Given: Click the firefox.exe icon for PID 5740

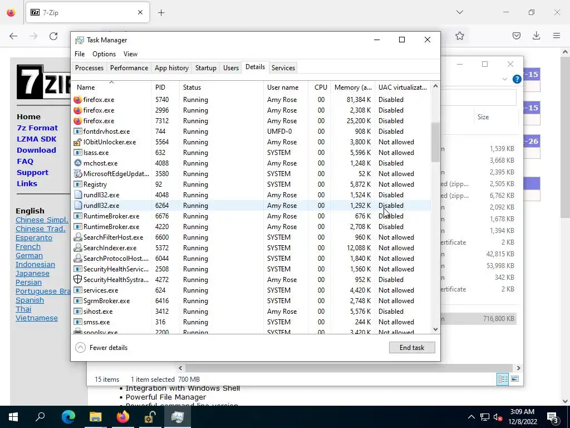Looking at the screenshot, I should point(77,99).
